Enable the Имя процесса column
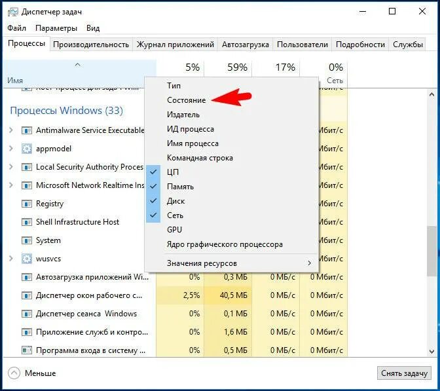Screen dimensions: 440x391 (232, 143)
